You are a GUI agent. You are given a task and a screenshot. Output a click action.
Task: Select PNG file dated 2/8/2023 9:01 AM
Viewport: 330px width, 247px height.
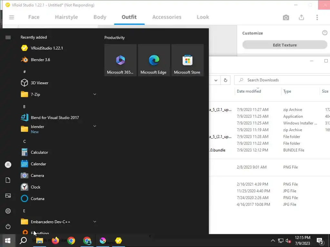click(x=269, y=167)
